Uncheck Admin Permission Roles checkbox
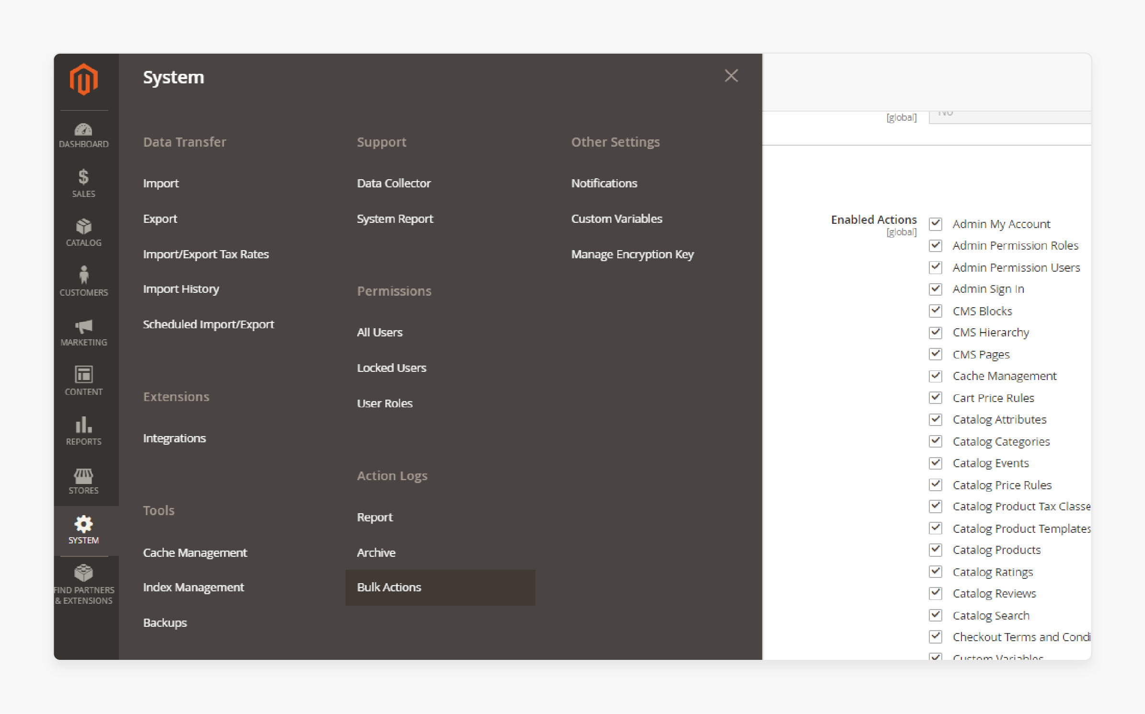The height and width of the screenshot is (714, 1145). click(x=936, y=245)
